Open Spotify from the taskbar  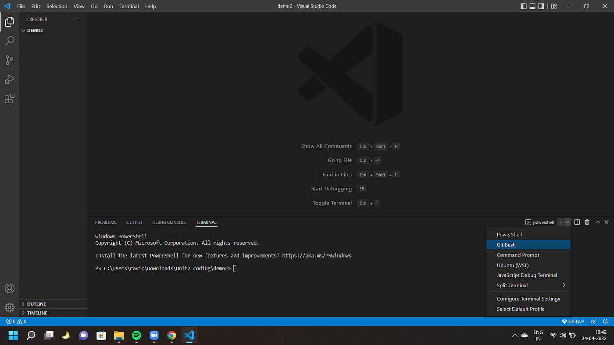point(136,335)
